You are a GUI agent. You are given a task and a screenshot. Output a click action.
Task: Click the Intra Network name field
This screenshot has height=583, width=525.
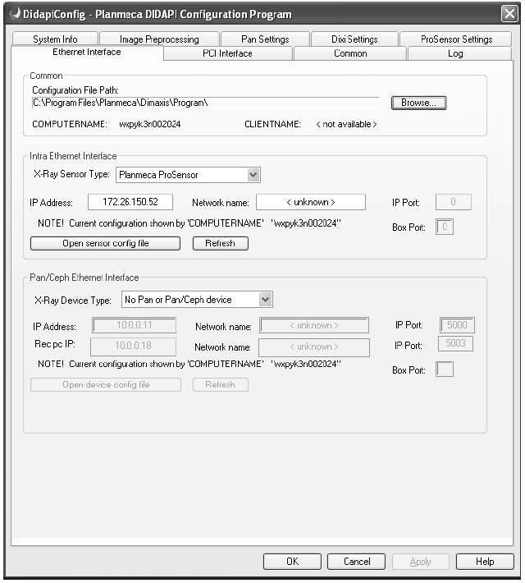(311, 202)
